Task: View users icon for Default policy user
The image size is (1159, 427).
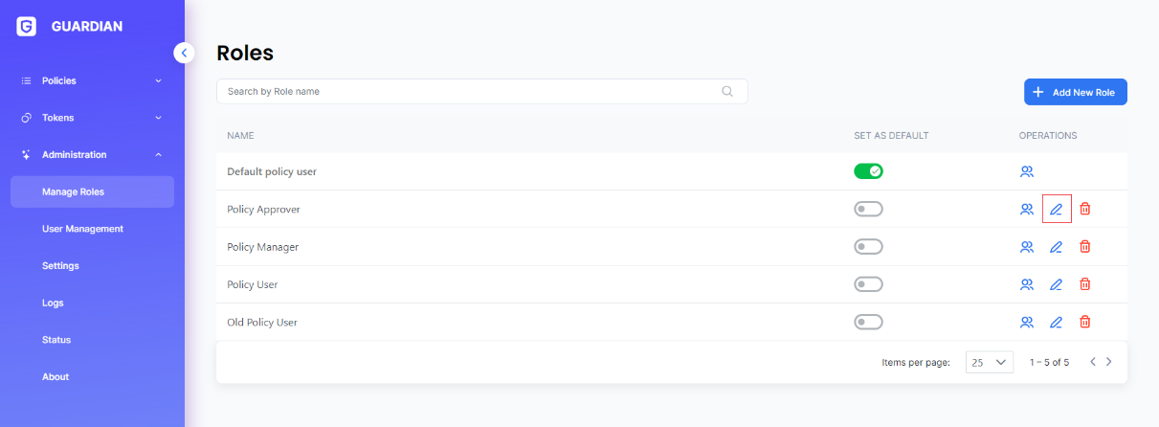Action: coord(1027,172)
